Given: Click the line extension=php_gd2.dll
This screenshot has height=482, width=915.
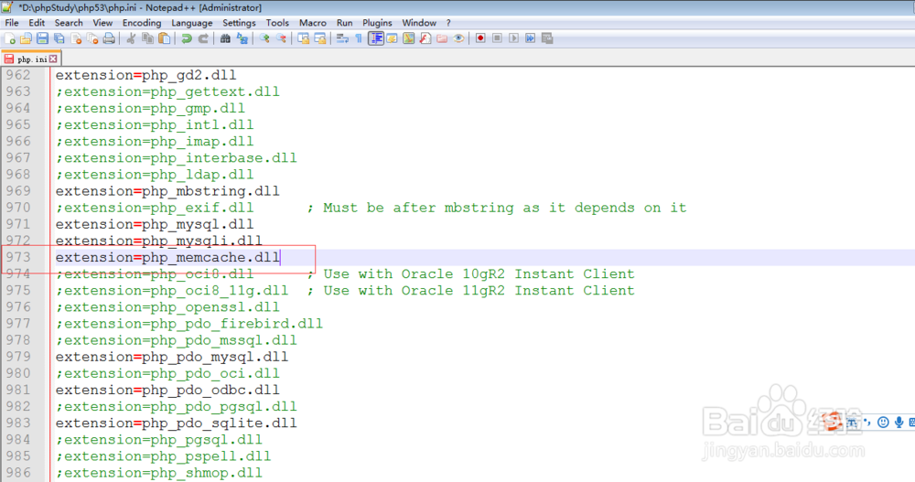Looking at the screenshot, I should click(x=145, y=75).
